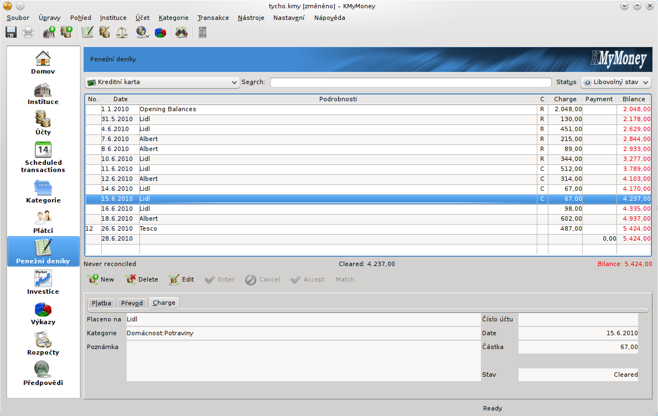
Task: Open the Kategorie menu in menu bar
Action: 174,18
